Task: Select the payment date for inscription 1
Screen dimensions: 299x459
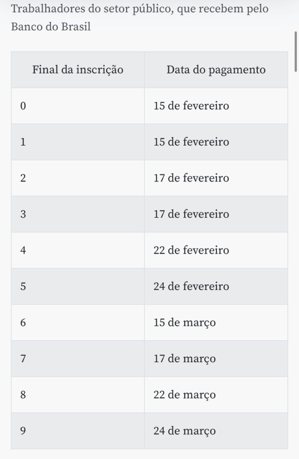Action: 216,142
